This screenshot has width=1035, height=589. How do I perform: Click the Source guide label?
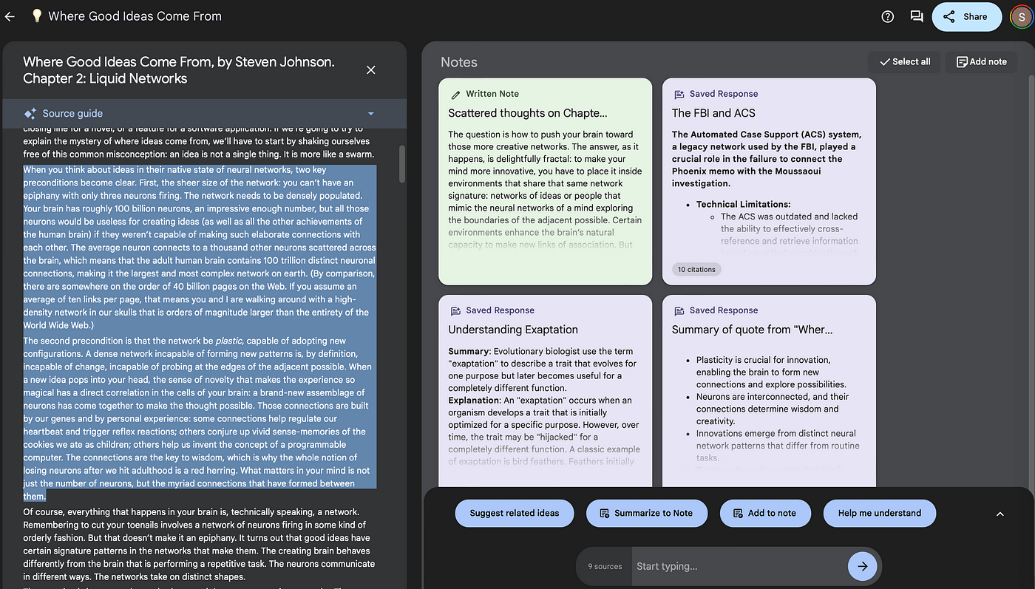[72, 114]
